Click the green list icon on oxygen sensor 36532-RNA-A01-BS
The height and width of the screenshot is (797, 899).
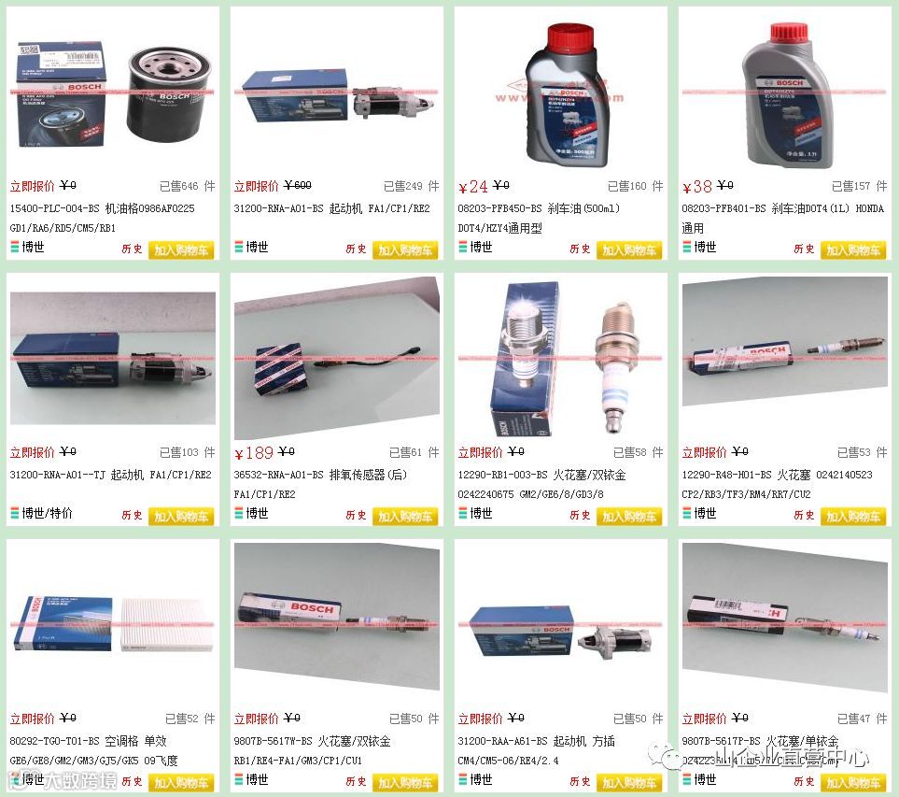pyautogui.click(x=238, y=514)
